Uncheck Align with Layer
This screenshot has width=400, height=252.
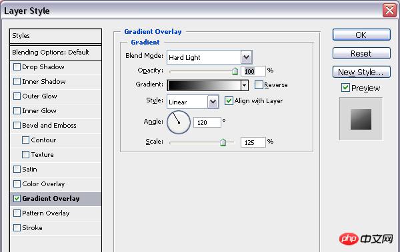pyautogui.click(x=229, y=101)
